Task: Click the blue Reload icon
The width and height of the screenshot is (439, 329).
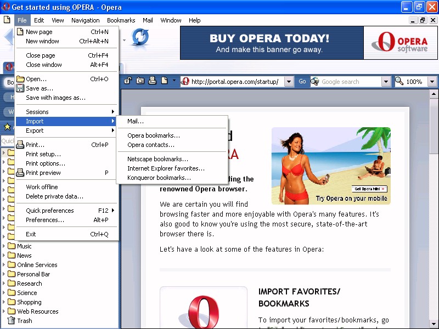Action: pos(140,37)
